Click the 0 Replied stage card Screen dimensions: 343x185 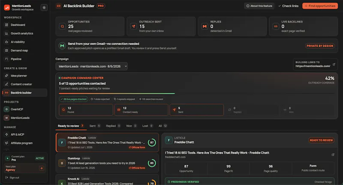point(252,110)
